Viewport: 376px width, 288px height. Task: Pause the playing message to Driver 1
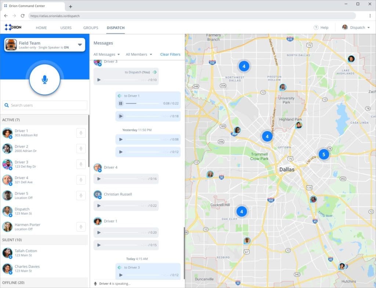pyautogui.click(x=121, y=103)
